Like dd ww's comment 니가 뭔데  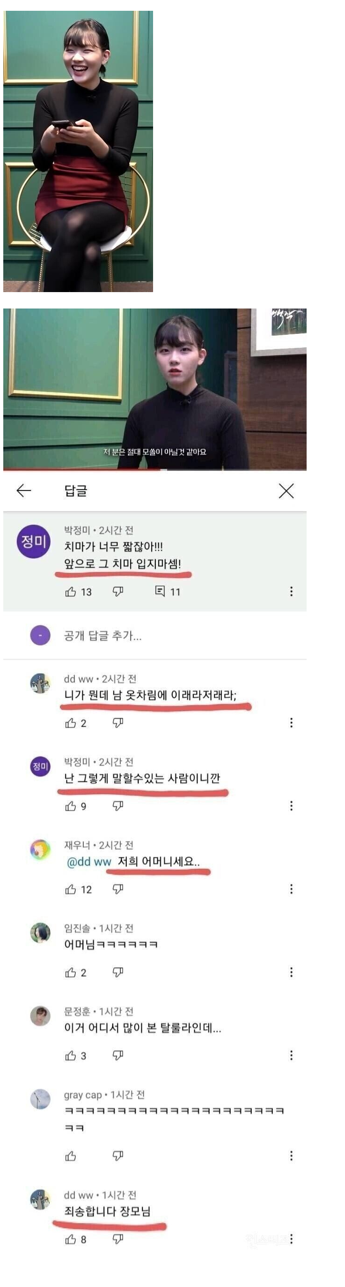71,723
